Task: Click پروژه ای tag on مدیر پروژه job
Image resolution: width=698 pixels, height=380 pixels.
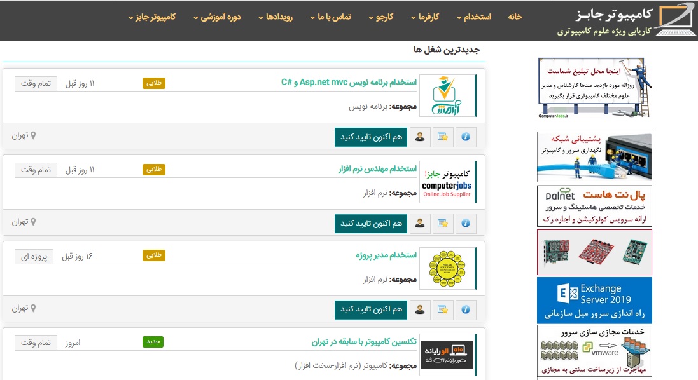Action: 34,257
